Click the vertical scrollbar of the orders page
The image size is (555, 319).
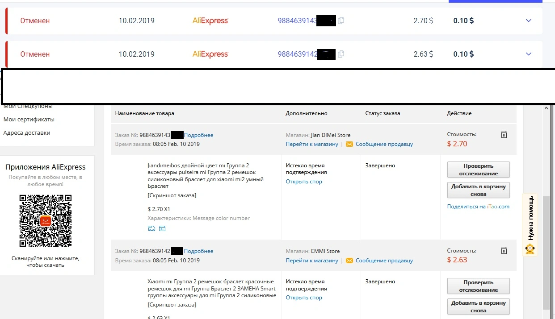(546, 253)
